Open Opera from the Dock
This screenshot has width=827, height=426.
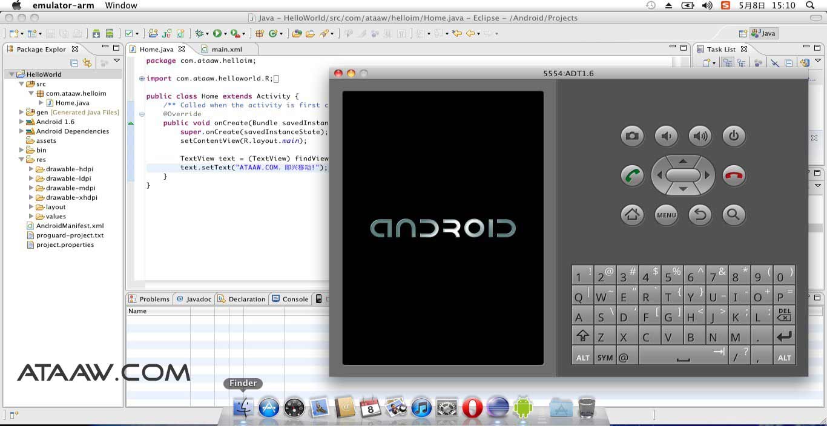coord(472,407)
